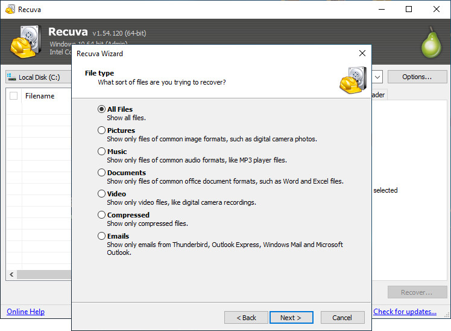
Task: Click the Filename column header
Action: pyautogui.click(x=40, y=96)
